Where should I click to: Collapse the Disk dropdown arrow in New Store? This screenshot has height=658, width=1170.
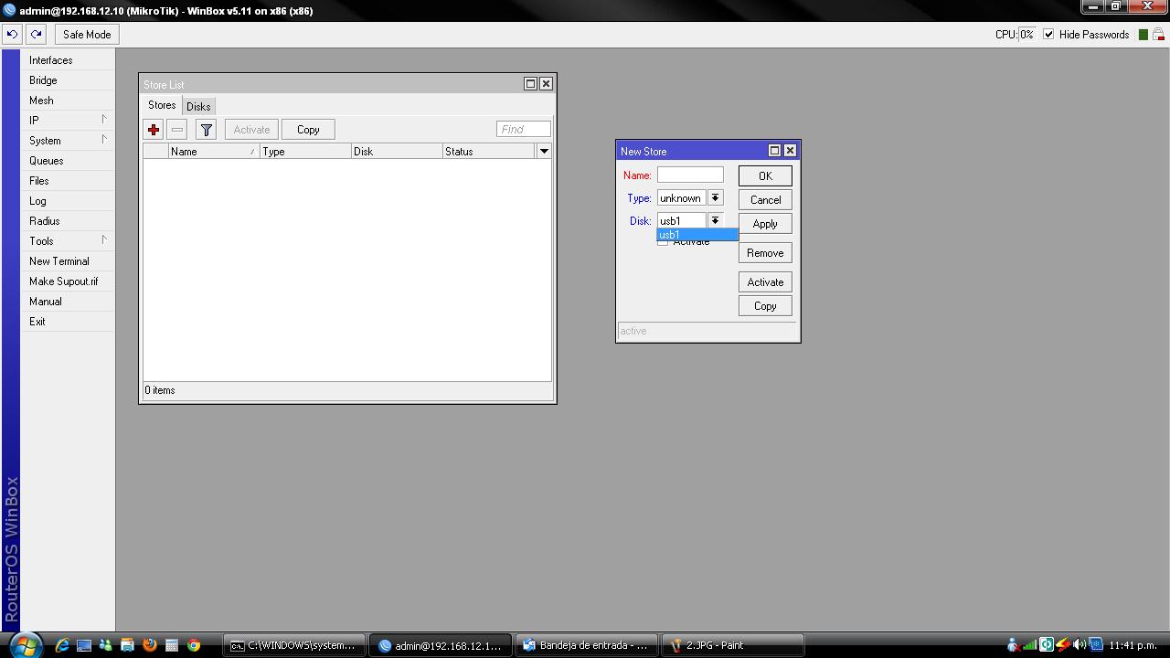[716, 221]
